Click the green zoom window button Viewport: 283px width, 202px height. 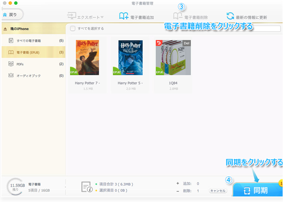coord(16,3)
